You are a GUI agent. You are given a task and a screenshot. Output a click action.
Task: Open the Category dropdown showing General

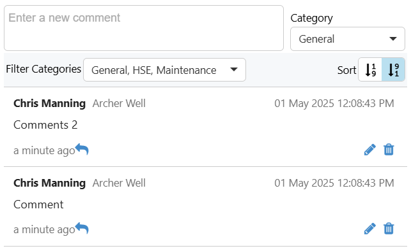[x=348, y=39]
